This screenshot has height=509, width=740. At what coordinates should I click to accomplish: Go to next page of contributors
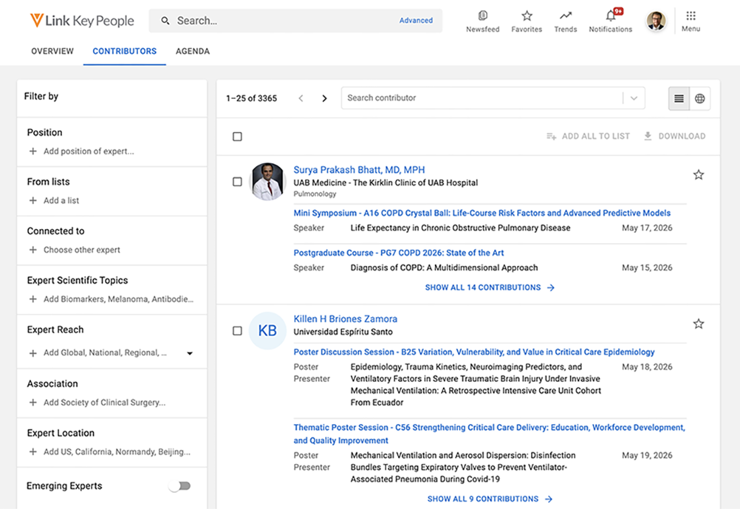click(325, 98)
